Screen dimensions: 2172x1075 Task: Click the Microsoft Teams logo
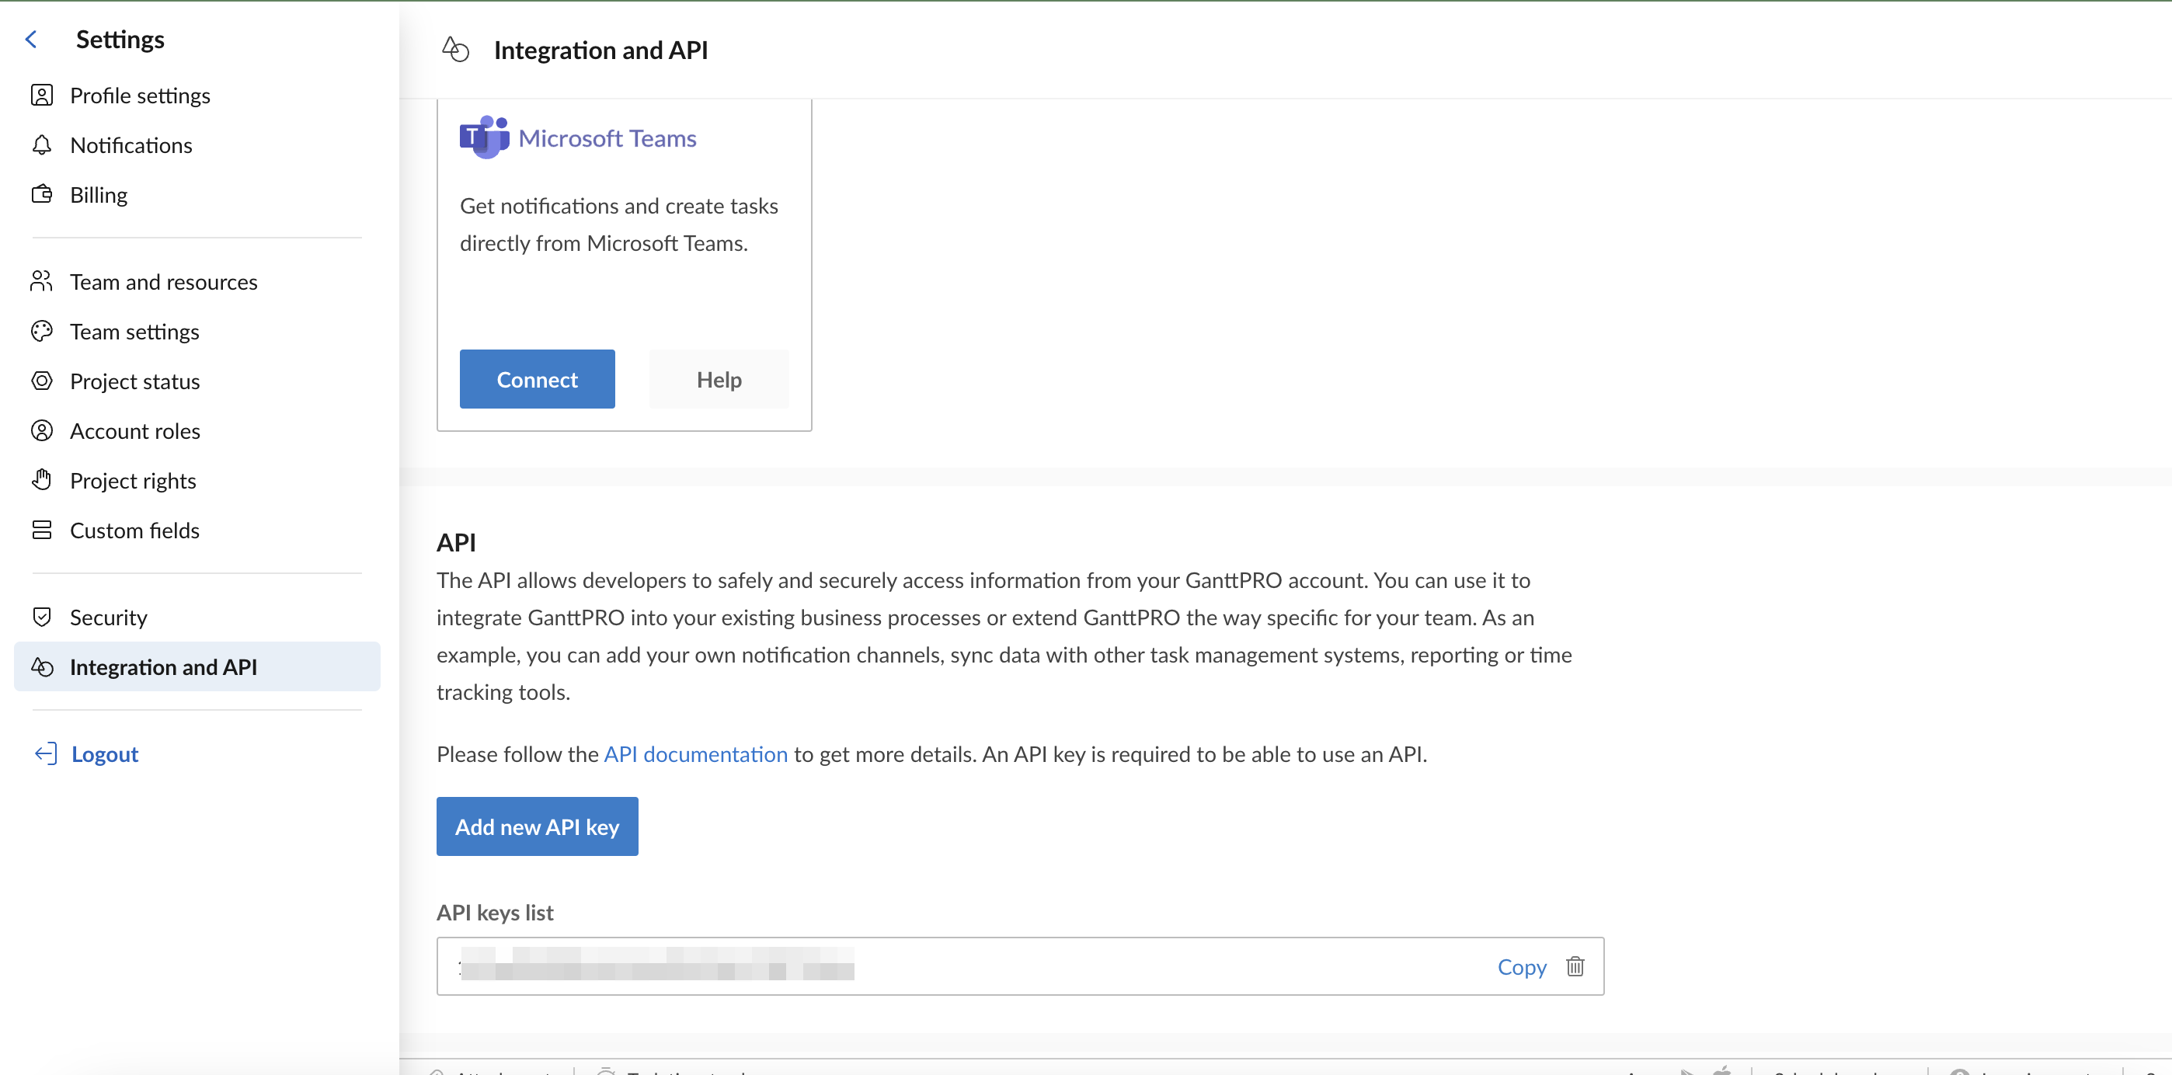[x=484, y=137]
